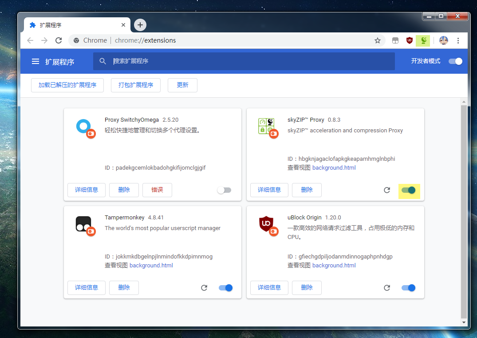This screenshot has width=477, height=338.
Task: Click the chrome://extensions address bar
Action: click(227, 40)
